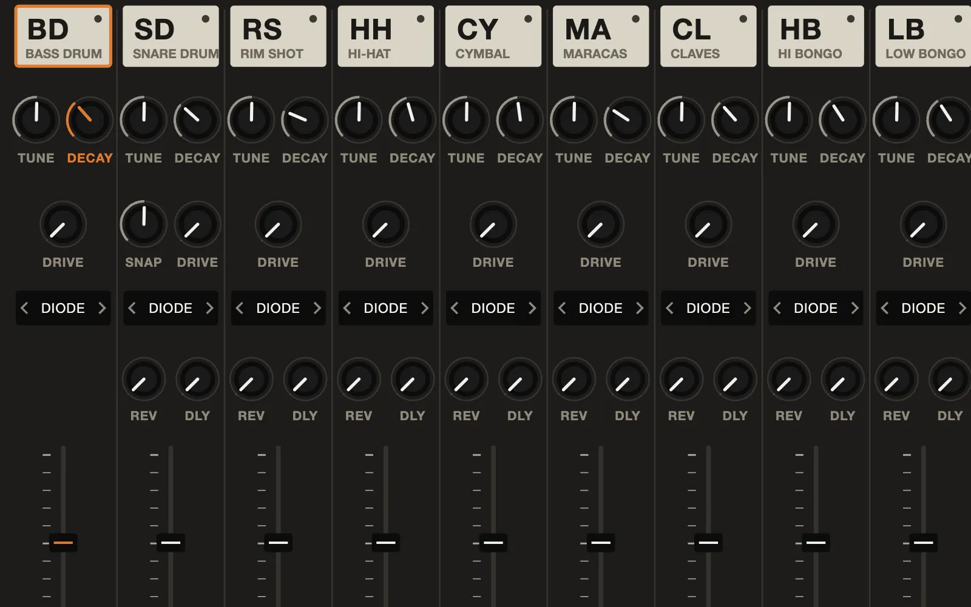This screenshot has height=607, width=971.
Task: Click next arrow on Hi Bongo DIODE selector
Action: 854,308
